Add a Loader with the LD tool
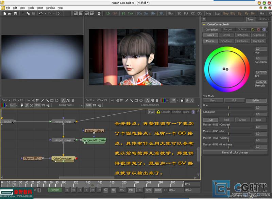Screen dimensions: 272x199 pos(108,14)
